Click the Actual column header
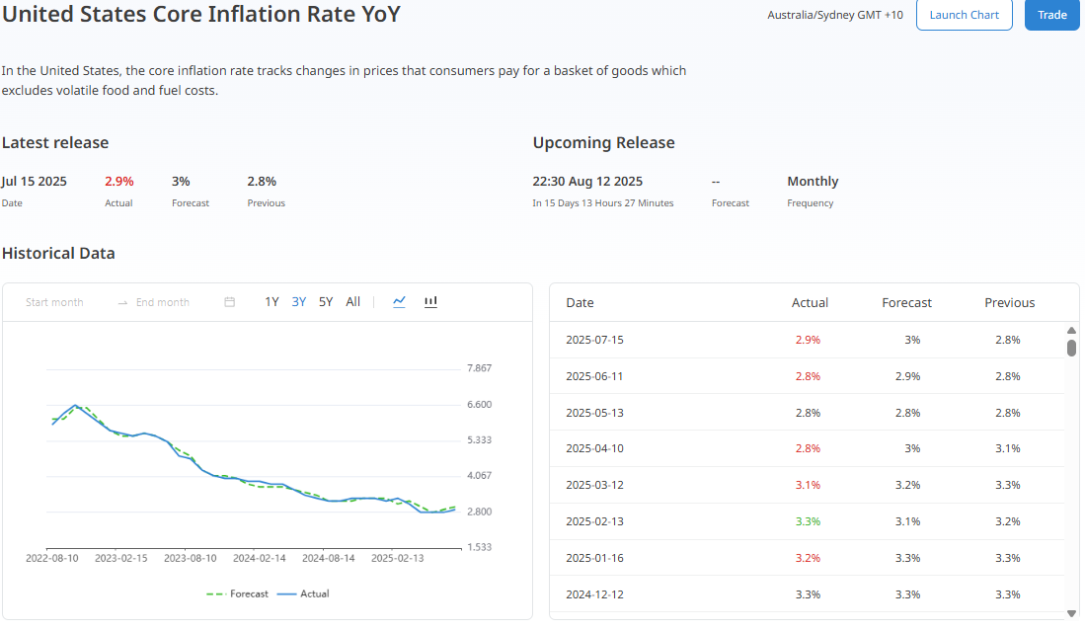Viewport: 1085px width, 631px height. [x=810, y=303]
